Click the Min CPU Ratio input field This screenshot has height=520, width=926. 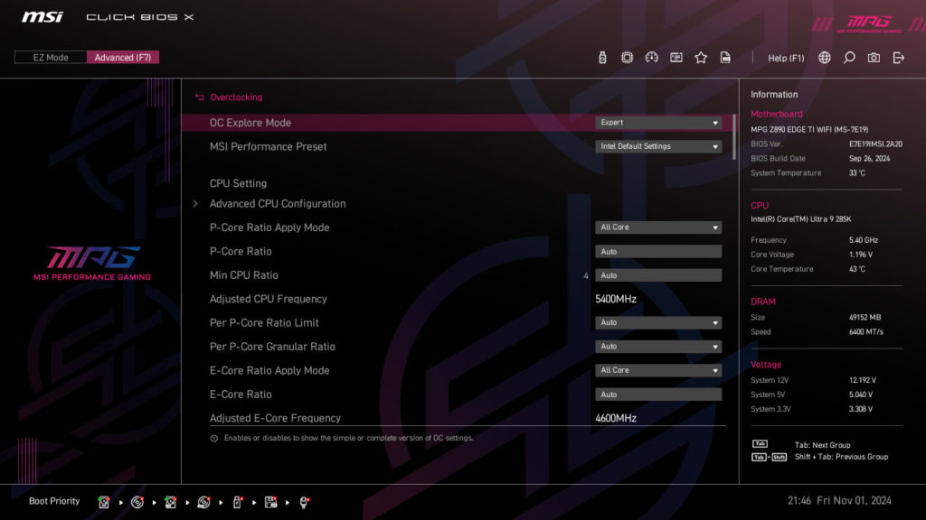657,274
